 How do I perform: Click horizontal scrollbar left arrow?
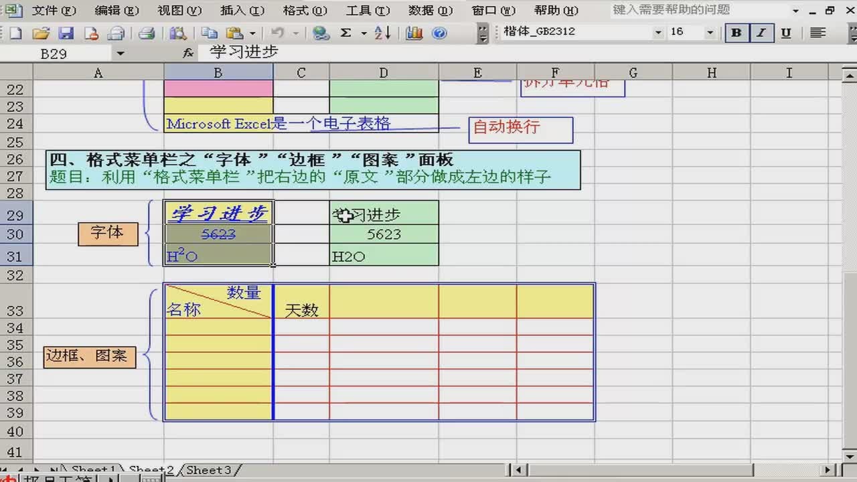(519, 470)
